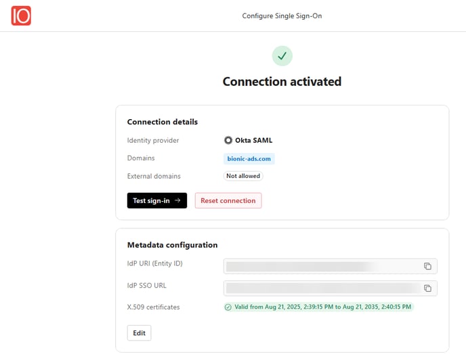Click the Connection details heading
The image size is (466, 354).
[163, 122]
